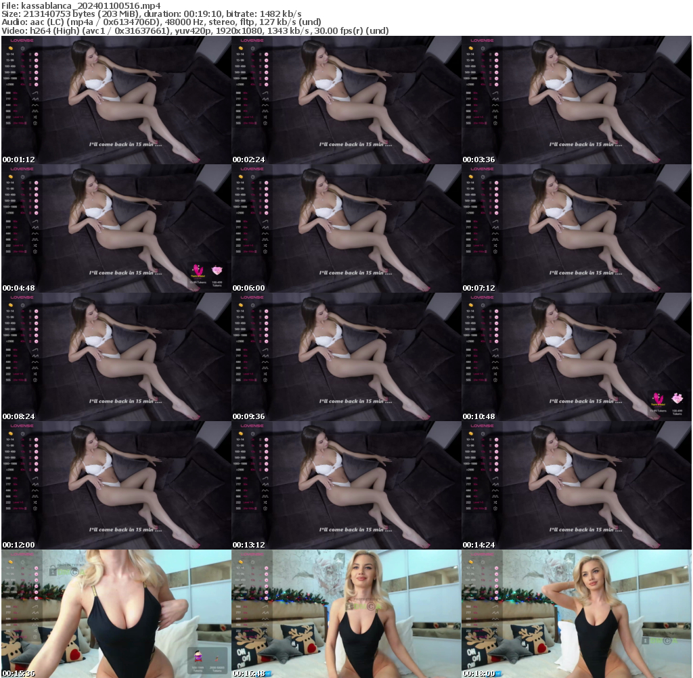Image resolution: width=693 pixels, height=678 pixels.
Task: Click the gear-style icon next to the 555 tip
Action: click(x=35, y=123)
